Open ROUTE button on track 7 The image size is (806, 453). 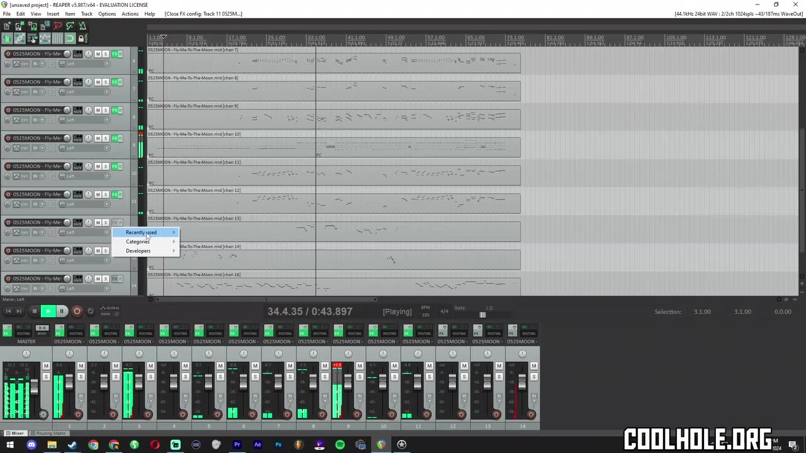pos(77,82)
